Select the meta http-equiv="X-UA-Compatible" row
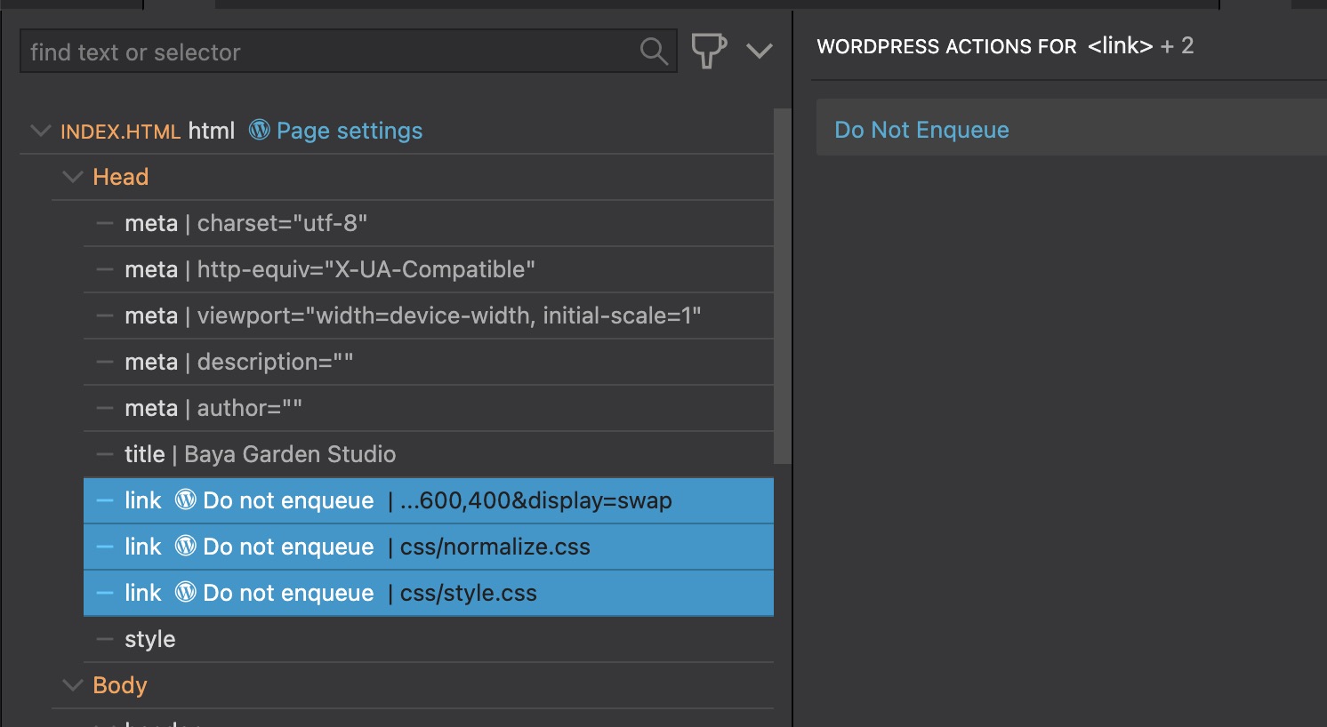1327x727 pixels. [429, 269]
